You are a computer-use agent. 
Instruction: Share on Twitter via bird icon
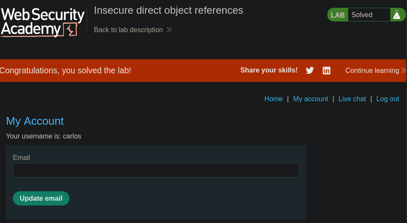pyautogui.click(x=310, y=70)
